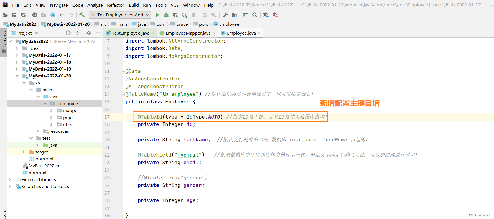
Task: Click the @TableField("myemail") annotation
Action: click(x=171, y=155)
